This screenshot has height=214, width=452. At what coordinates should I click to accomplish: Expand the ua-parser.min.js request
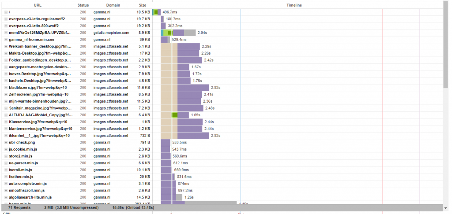[6, 163]
